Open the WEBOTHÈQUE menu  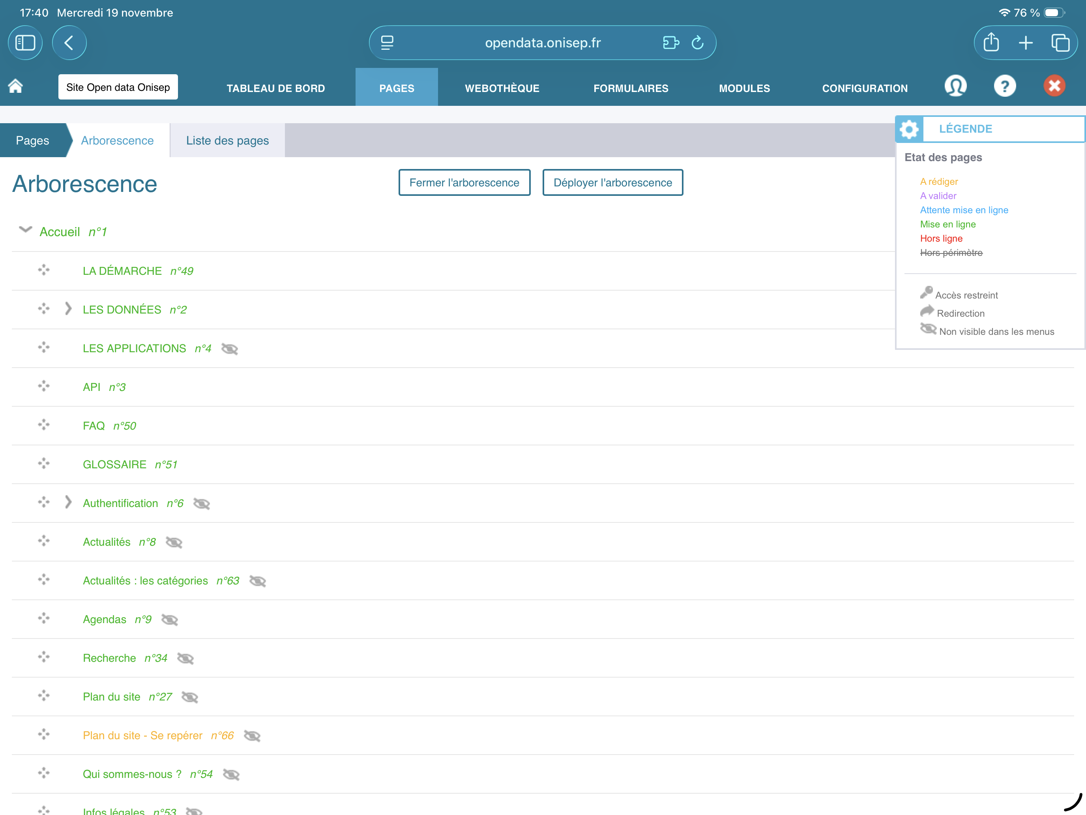pyautogui.click(x=502, y=88)
